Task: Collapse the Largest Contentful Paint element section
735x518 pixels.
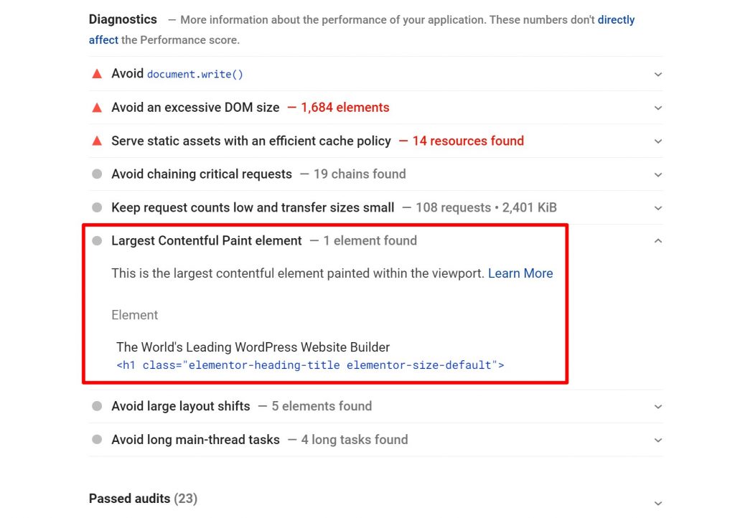Action: [658, 241]
